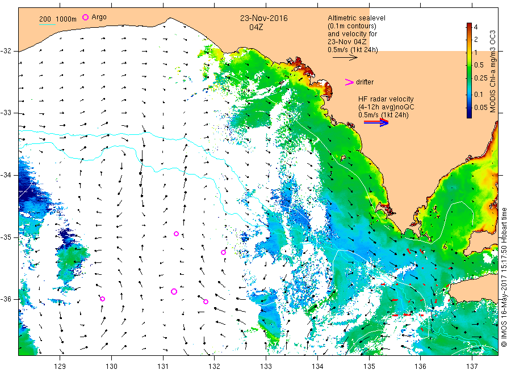
Task: Click the dark red top of the chlorophyll colorbar
Action: [470, 25]
